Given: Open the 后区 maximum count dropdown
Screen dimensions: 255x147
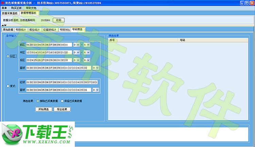Looking at the screenshot, I should tap(87, 60).
